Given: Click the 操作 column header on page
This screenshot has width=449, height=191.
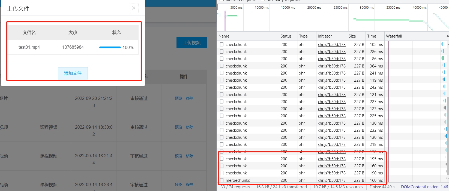Looking at the screenshot, I should (184, 76).
